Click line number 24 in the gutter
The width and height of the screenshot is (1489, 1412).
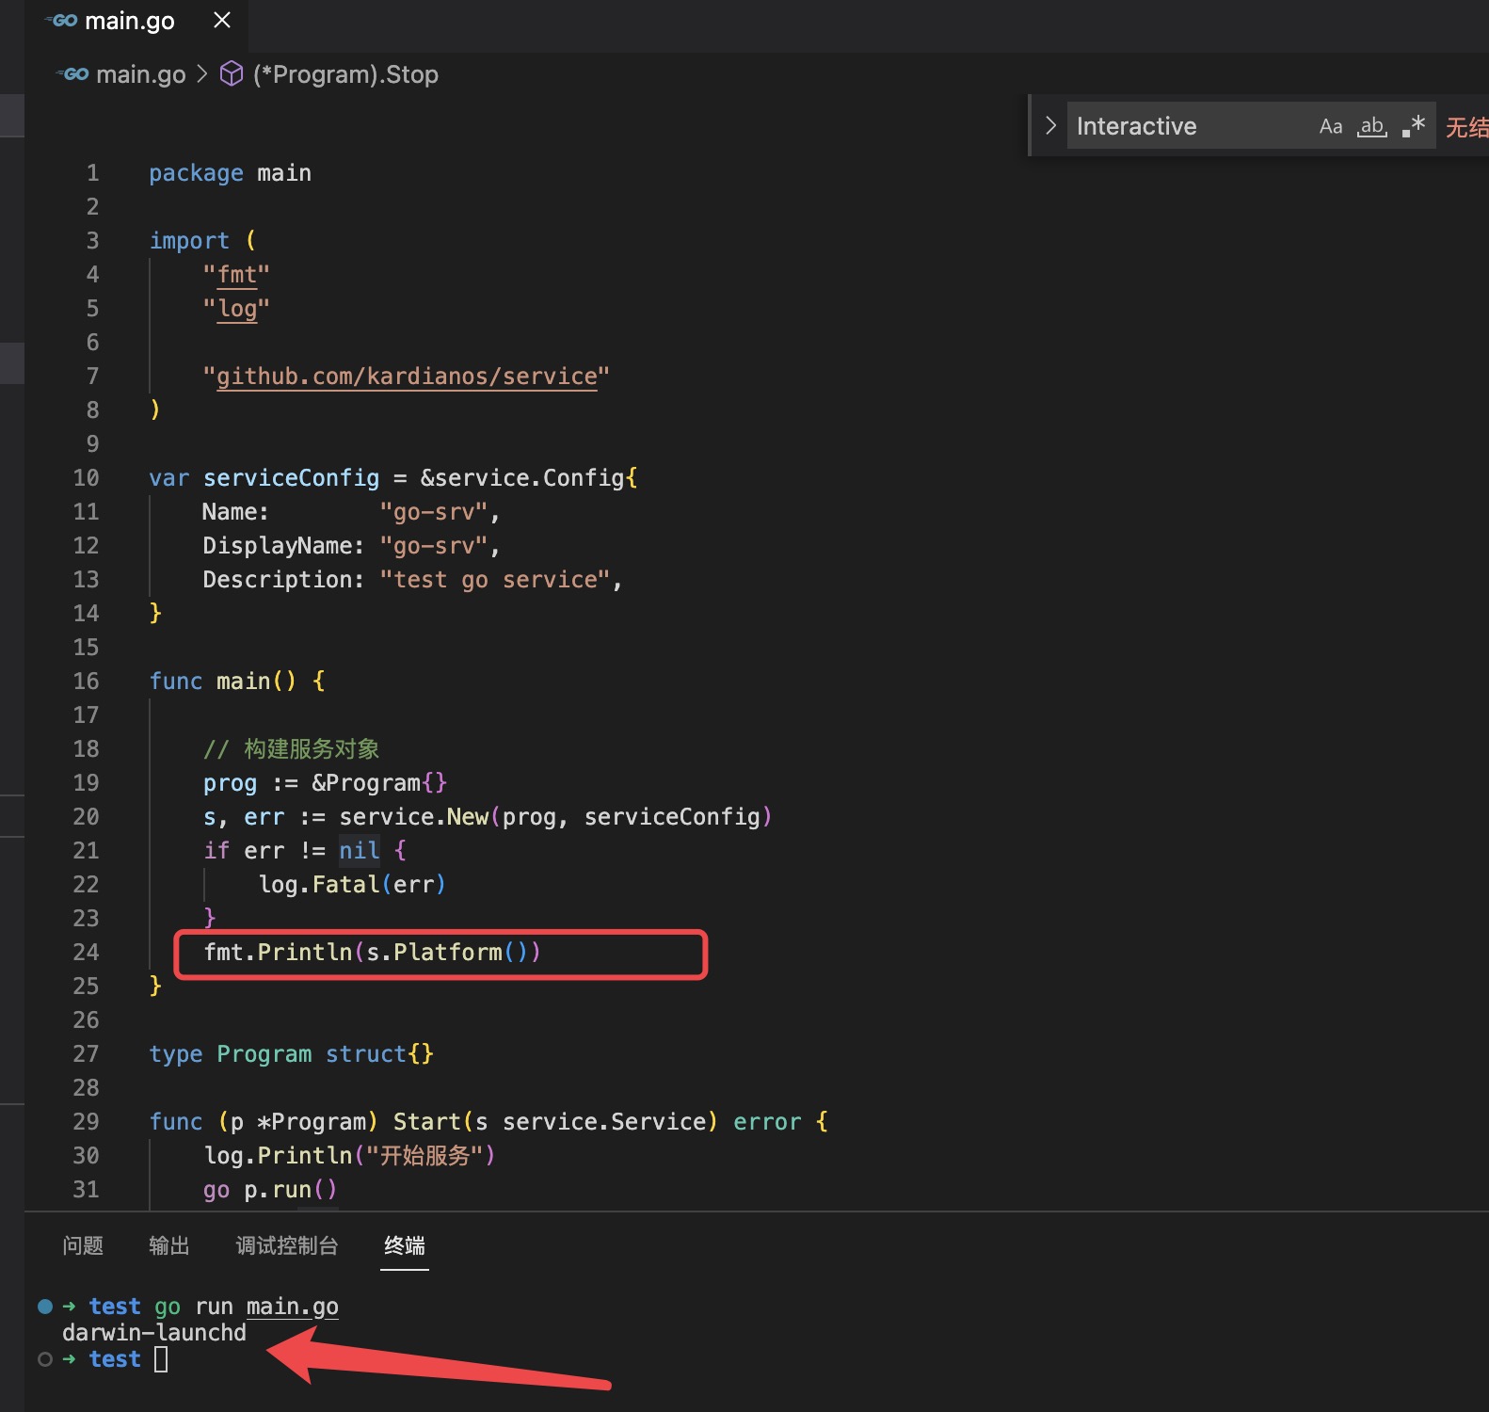tap(86, 953)
